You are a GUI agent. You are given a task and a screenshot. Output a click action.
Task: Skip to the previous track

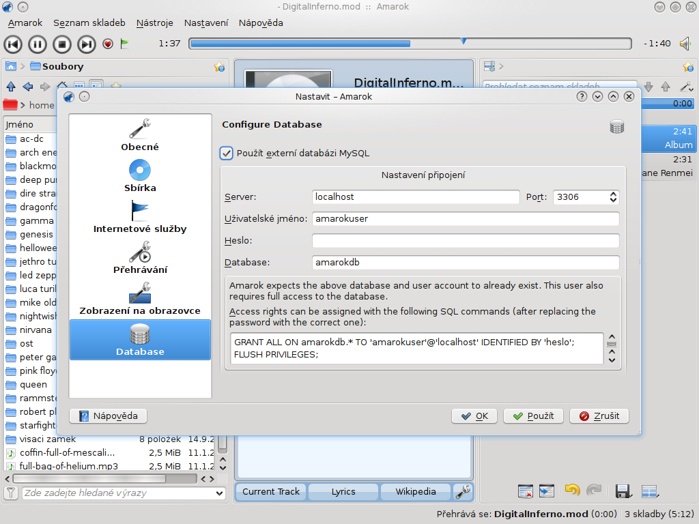pyautogui.click(x=13, y=44)
